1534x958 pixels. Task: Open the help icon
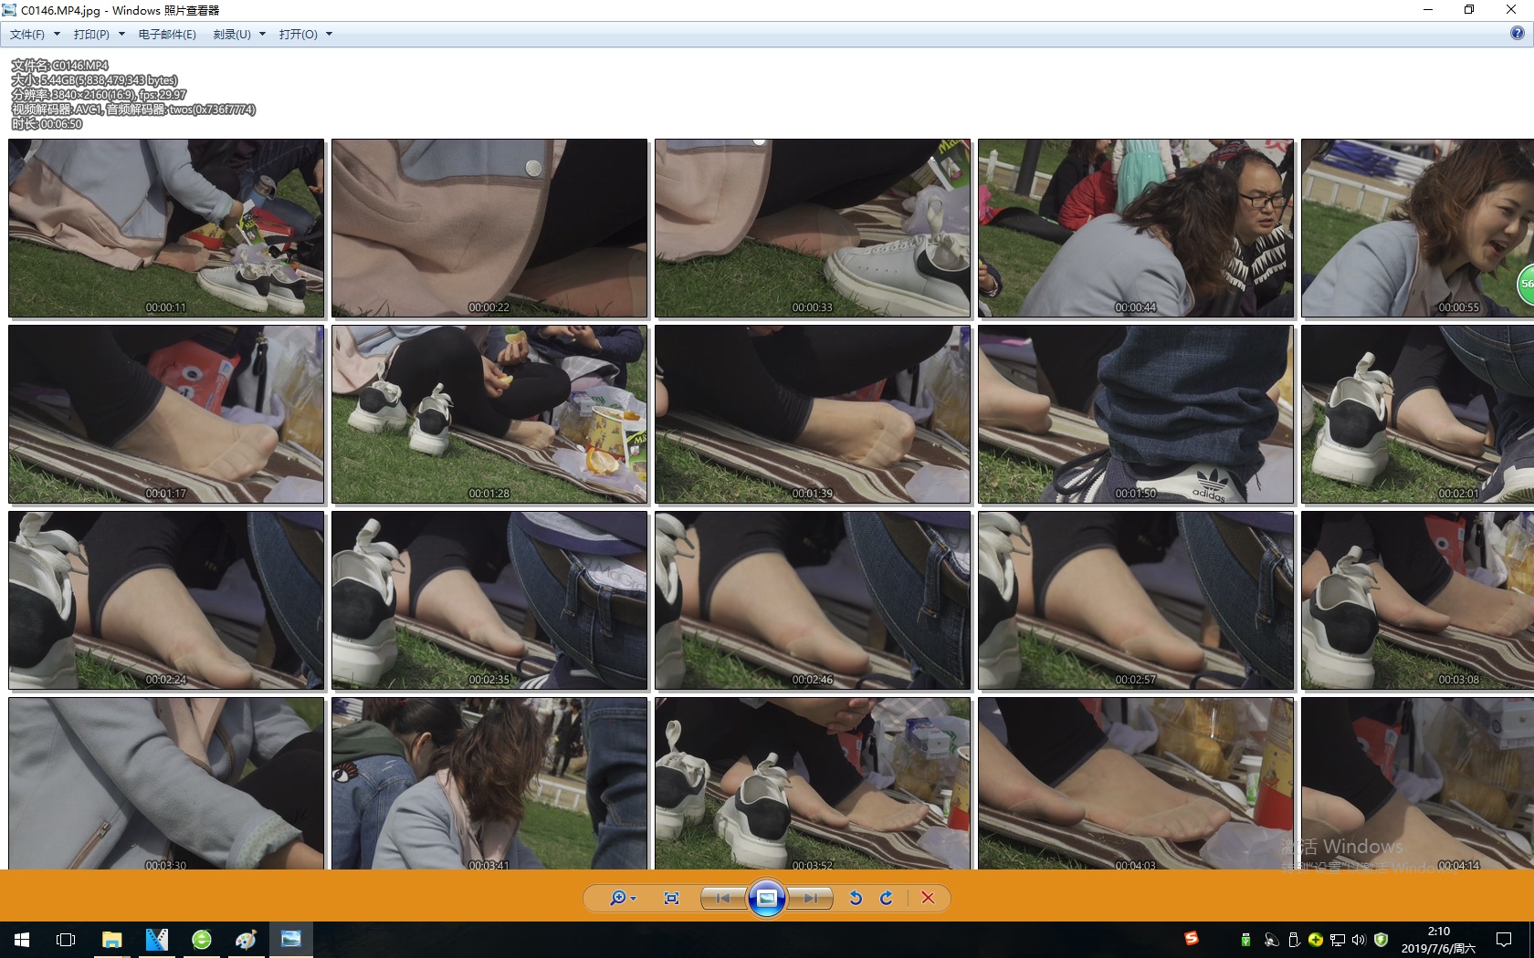[1517, 34]
